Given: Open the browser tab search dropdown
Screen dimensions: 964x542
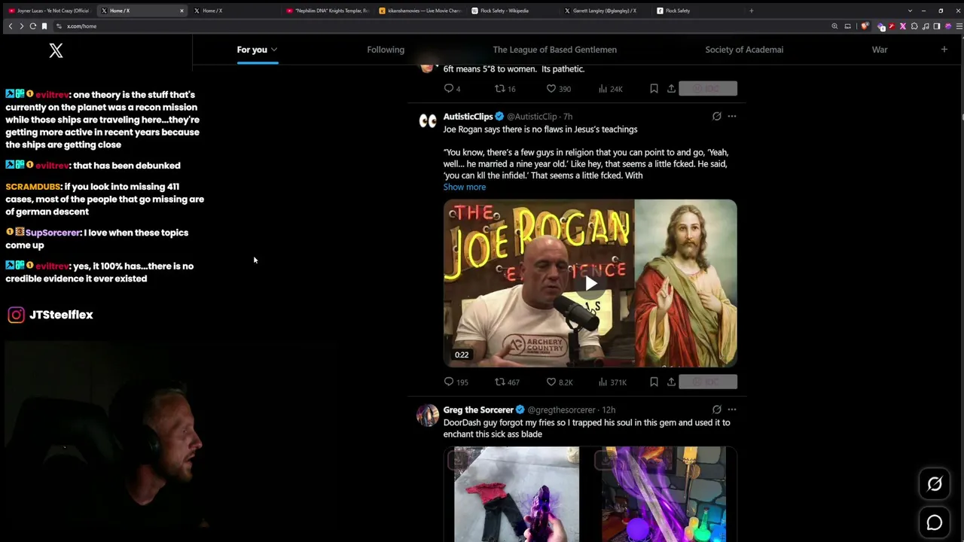Looking at the screenshot, I should pos(910,11).
